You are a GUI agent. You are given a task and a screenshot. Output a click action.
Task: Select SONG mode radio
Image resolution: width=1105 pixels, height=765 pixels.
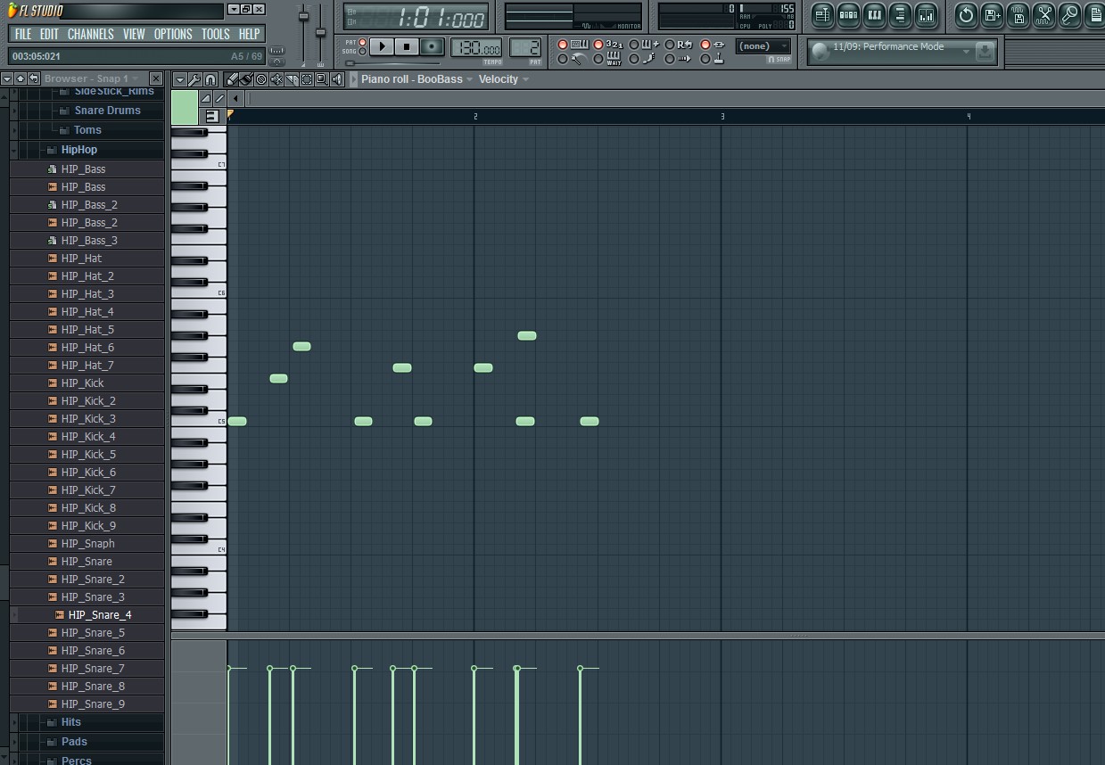tap(362, 52)
